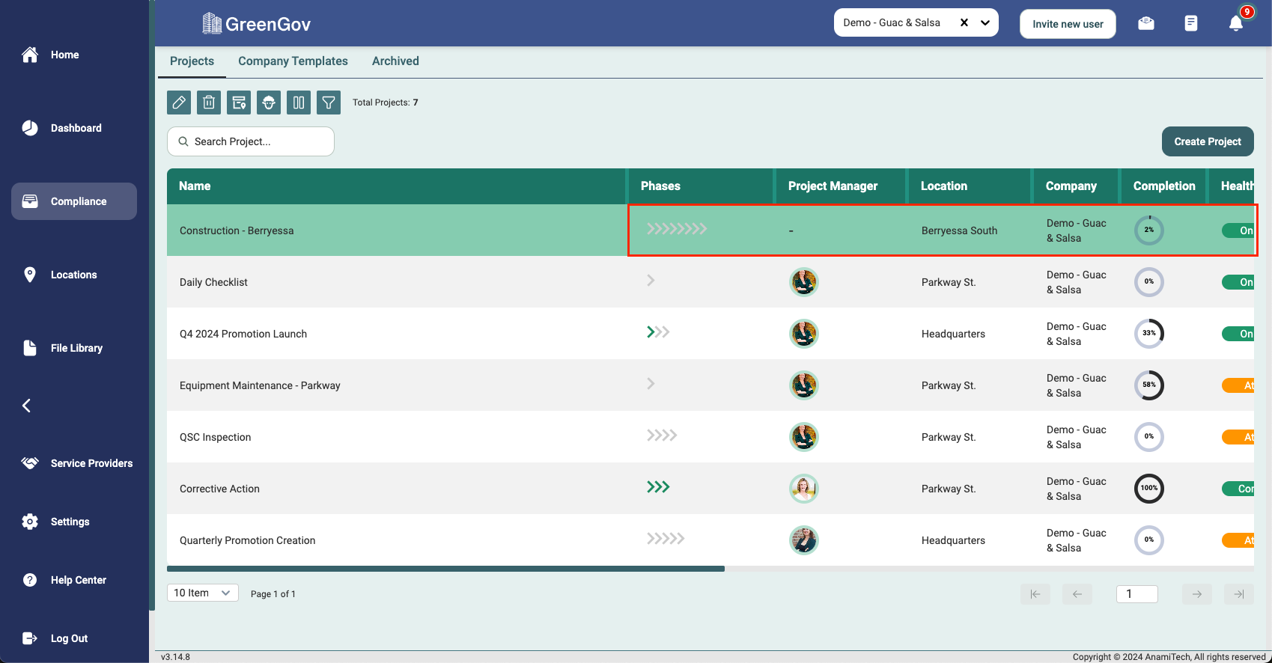
Task: Click phase chevrons for QSC Inspection
Action: 662,435
